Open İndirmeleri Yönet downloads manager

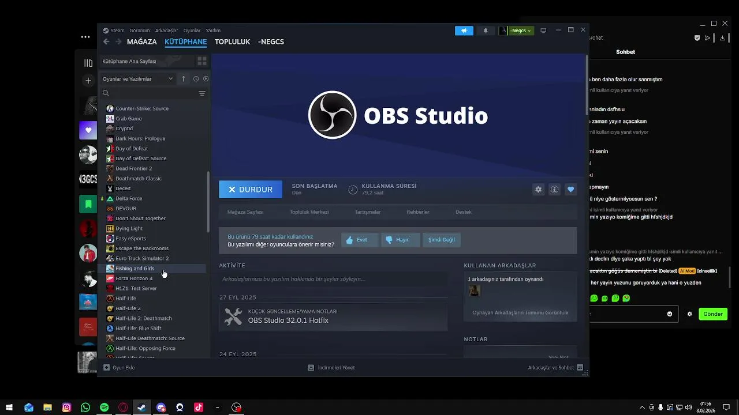click(x=331, y=367)
